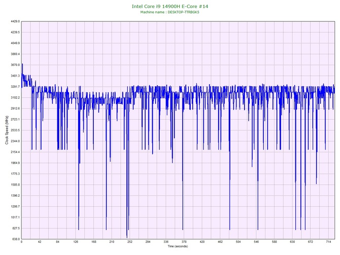Click the 2533.5 y-axis value
This screenshot has height=255, width=340.
pos(15,130)
